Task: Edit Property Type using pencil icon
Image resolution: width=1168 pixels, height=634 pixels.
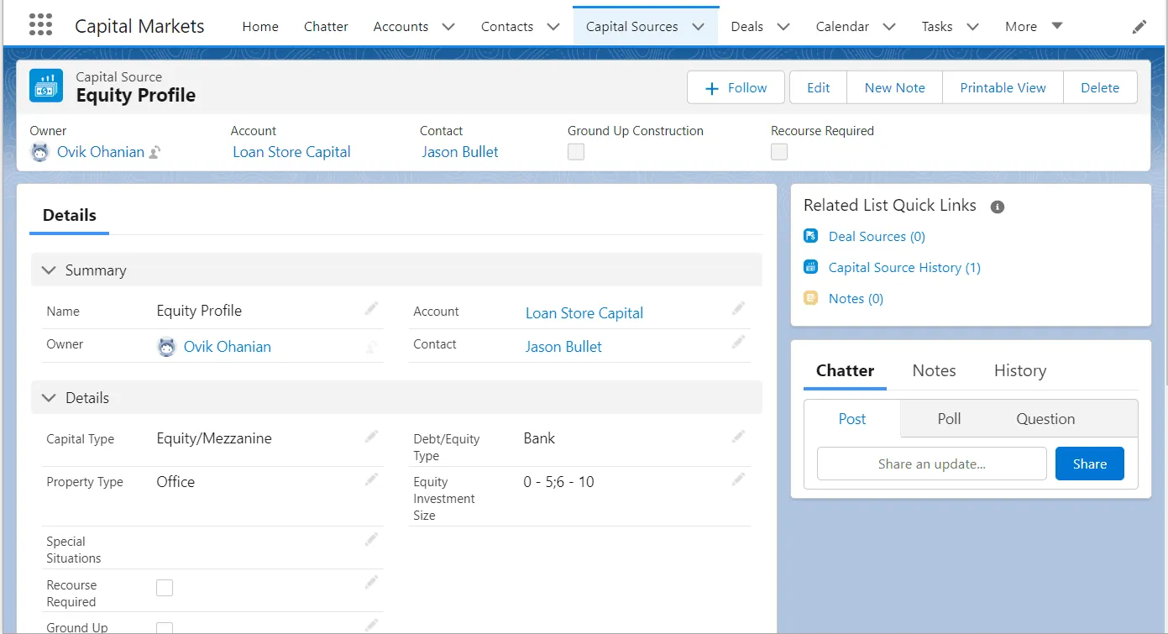Action: (371, 479)
